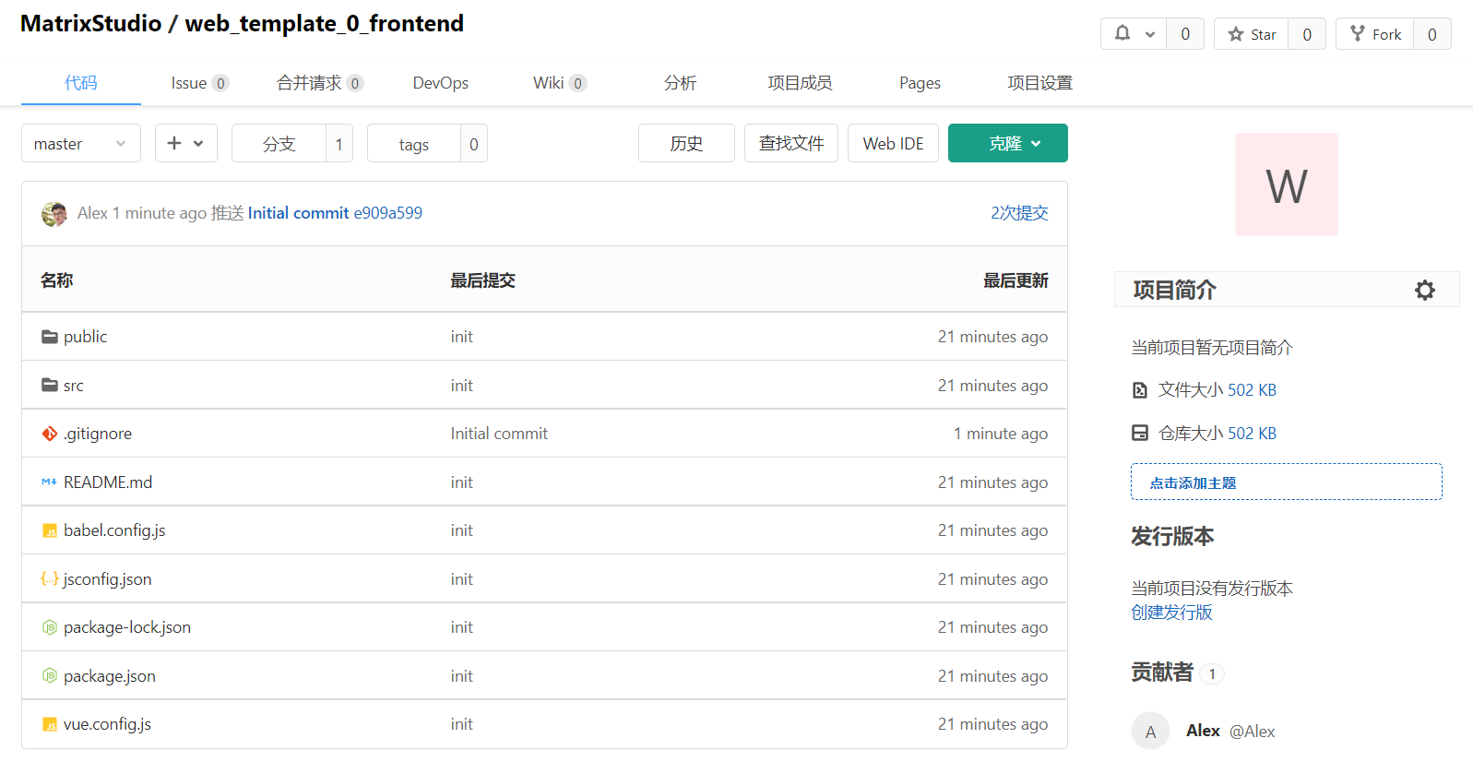Open the src folder name
This screenshot has width=1473, height=762.
click(x=74, y=386)
